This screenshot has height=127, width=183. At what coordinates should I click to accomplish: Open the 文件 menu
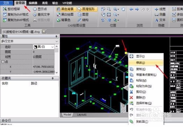(x=6, y=3)
